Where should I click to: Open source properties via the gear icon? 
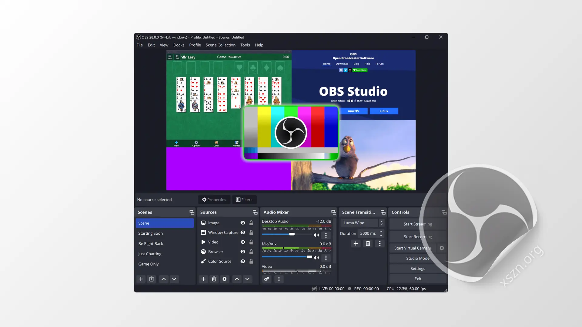click(225, 279)
